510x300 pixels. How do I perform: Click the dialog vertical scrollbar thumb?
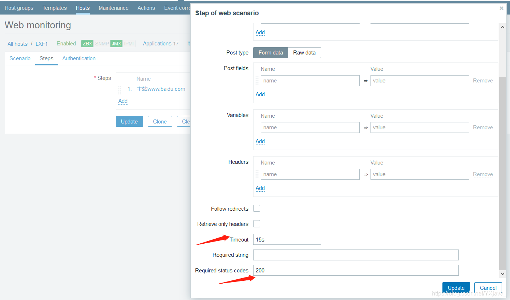pyautogui.click(x=502, y=174)
